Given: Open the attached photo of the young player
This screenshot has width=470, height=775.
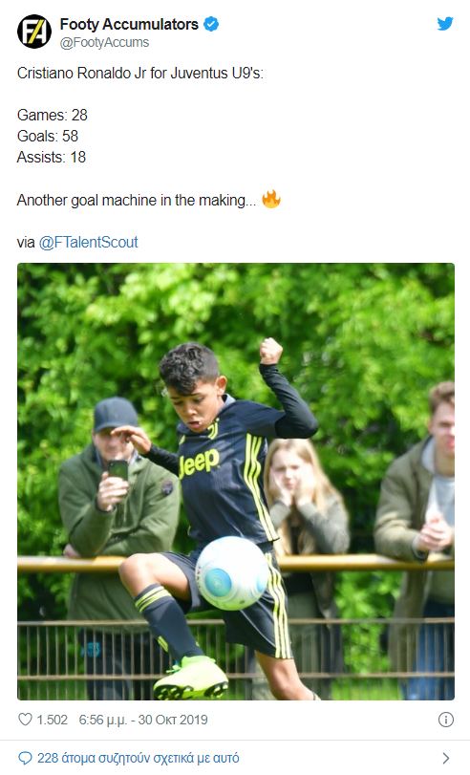Looking at the screenshot, I should pos(236,482).
